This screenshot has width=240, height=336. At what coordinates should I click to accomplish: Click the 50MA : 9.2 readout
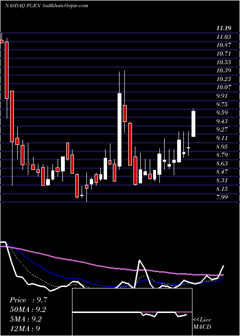pos(28,310)
